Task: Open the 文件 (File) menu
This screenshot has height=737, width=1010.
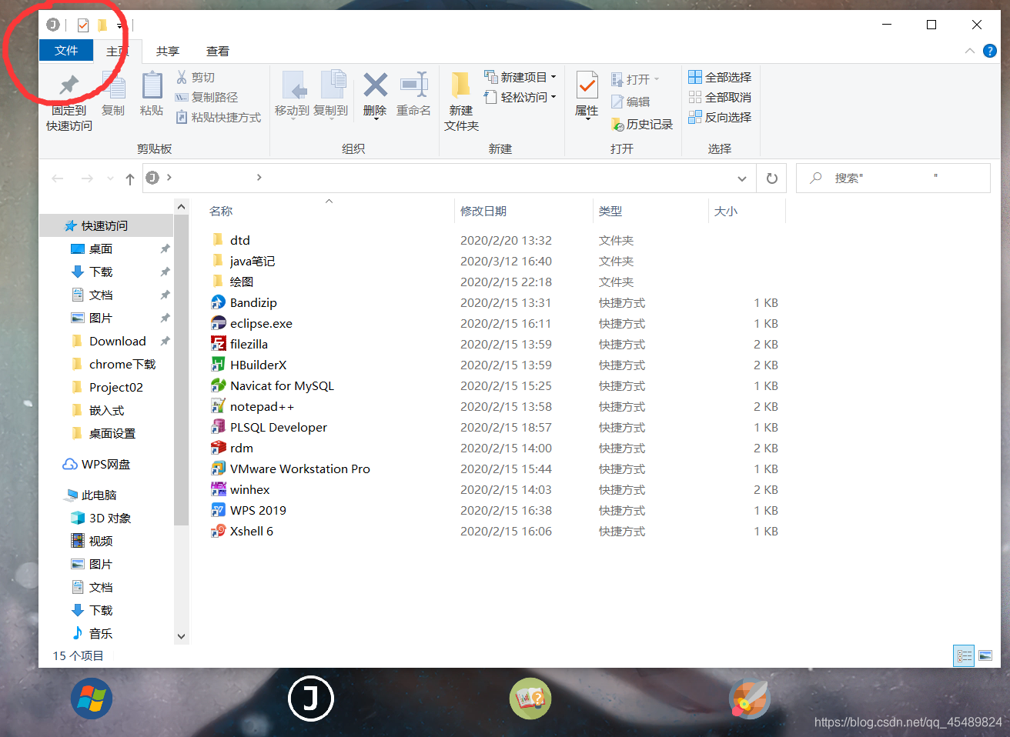Action: (x=66, y=51)
